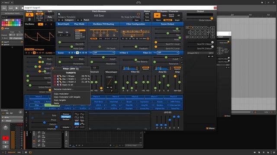Image resolution: width=277 pixels, height=155 pixels.
Task: Click the waveshaper curve display
Action: pos(110,82)
